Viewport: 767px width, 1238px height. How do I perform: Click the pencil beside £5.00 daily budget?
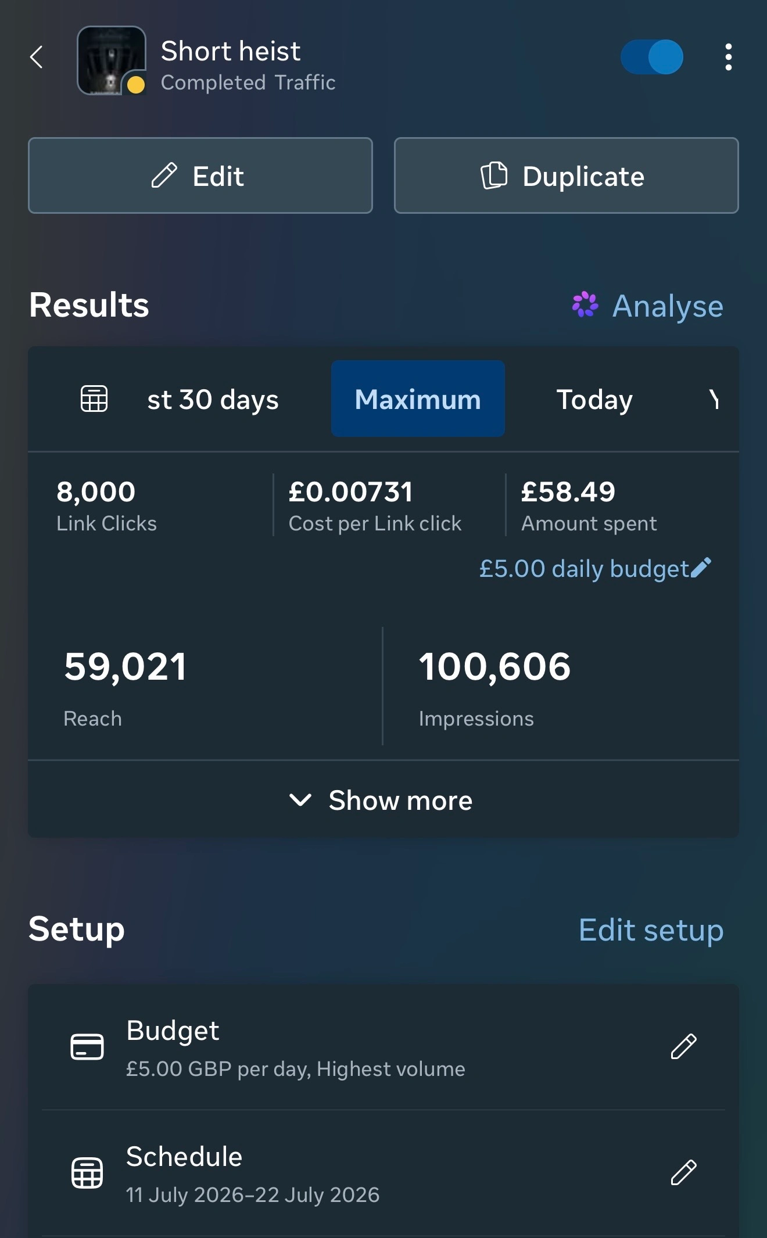[x=701, y=568]
